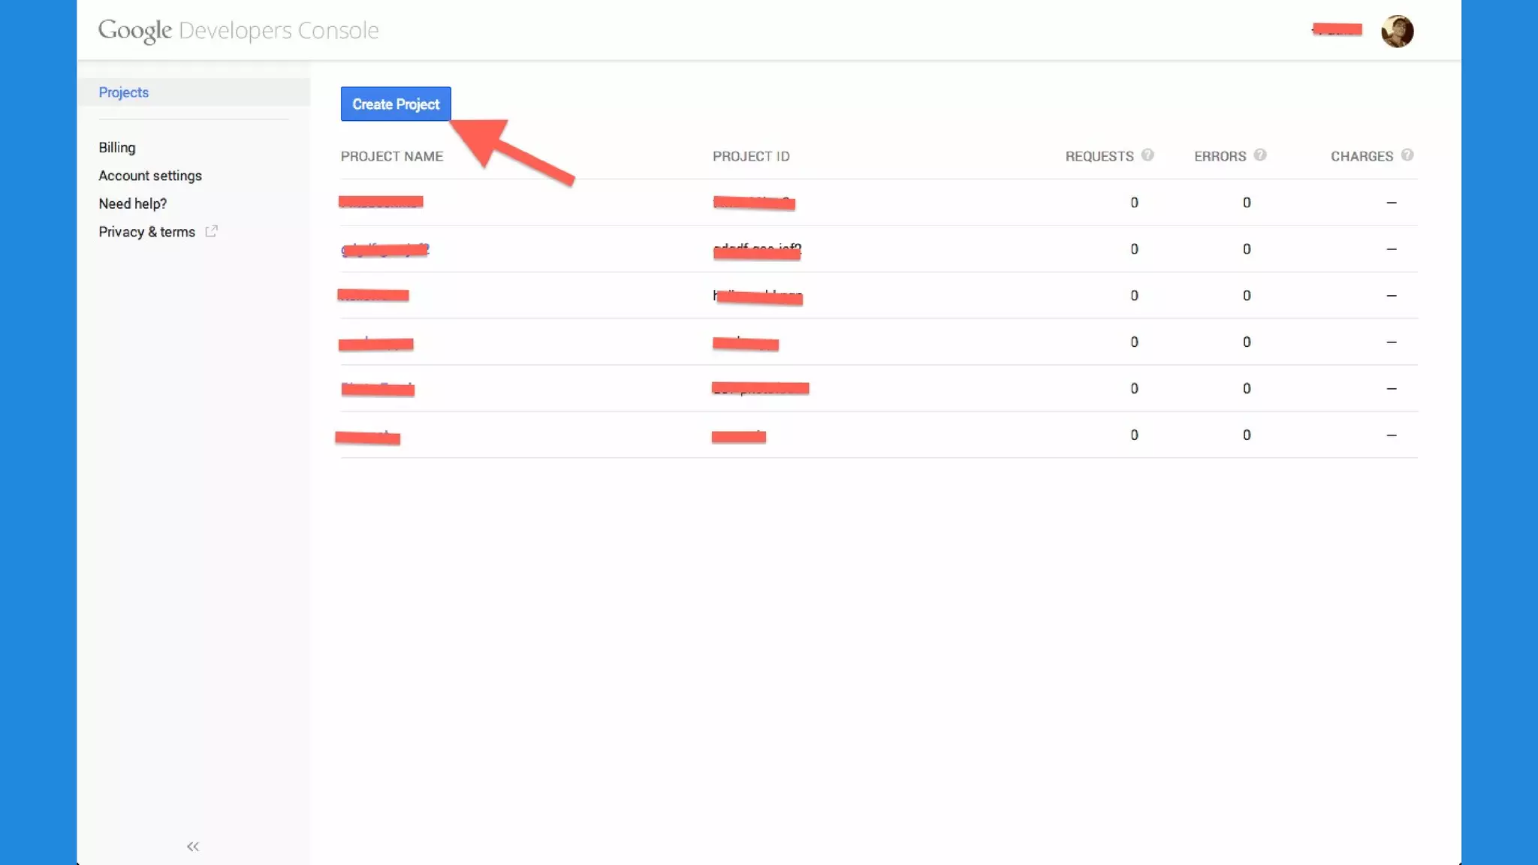Image resolution: width=1538 pixels, height=865 pixels.
Task: Open Privacy & terms link
Action: 146,232
